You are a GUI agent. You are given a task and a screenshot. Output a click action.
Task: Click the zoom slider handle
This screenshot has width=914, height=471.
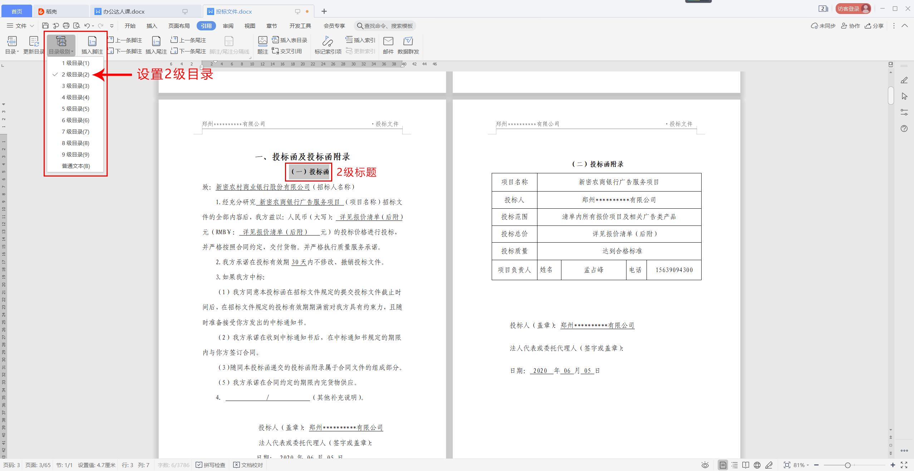click(847, 465)
